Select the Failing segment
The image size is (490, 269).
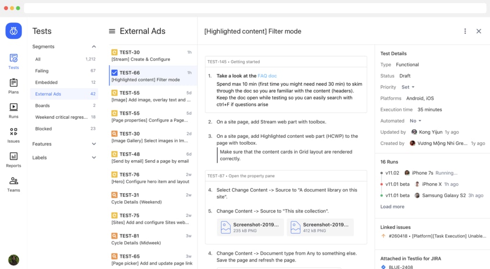pos(42,71)
